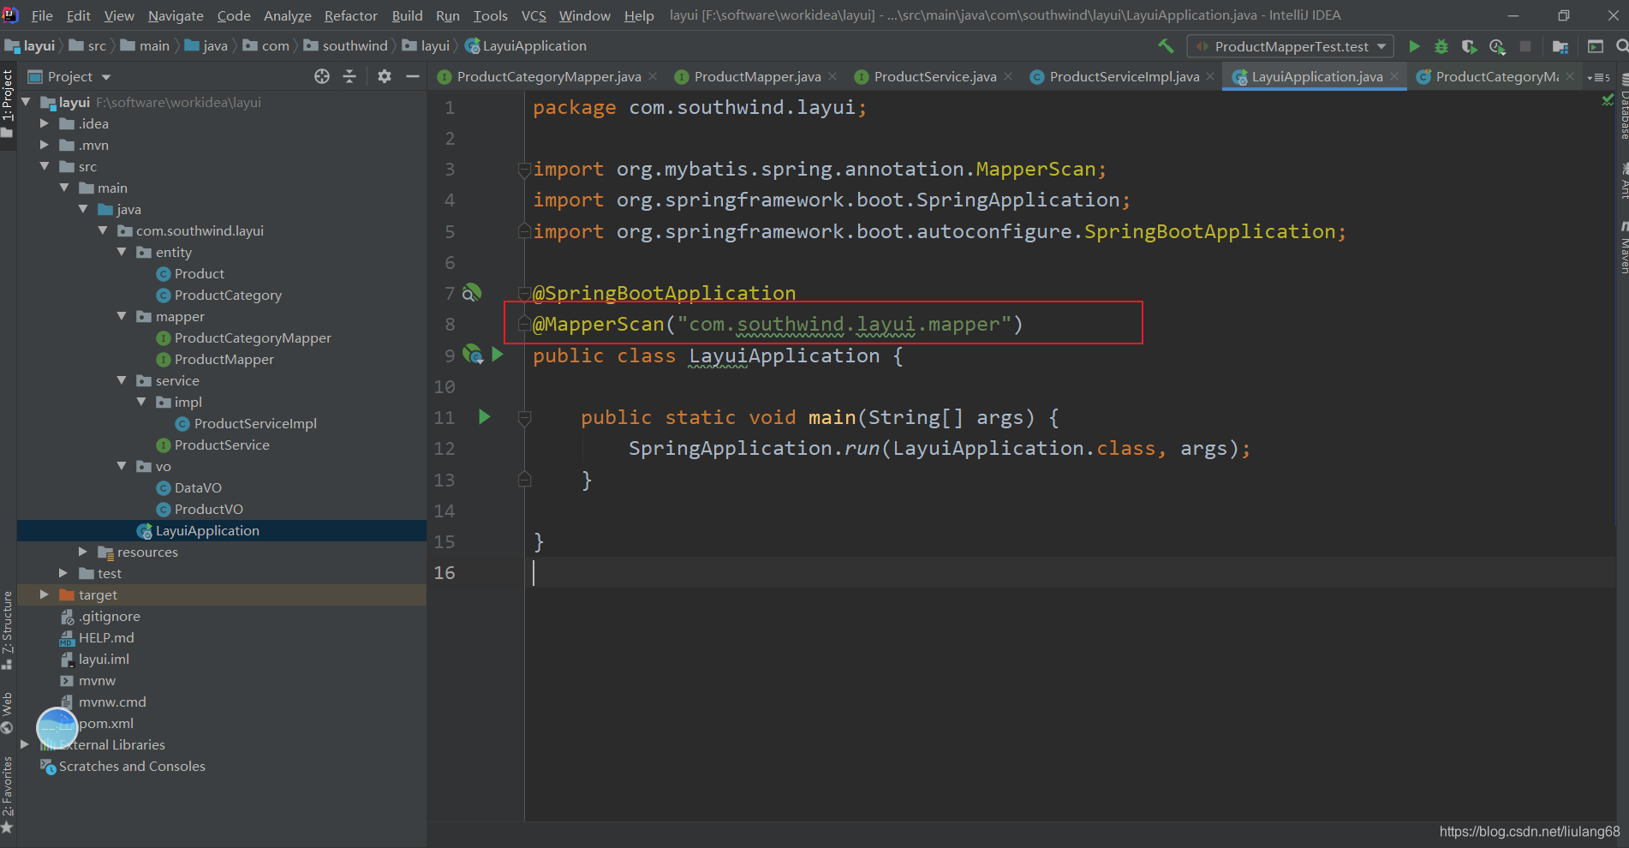Close the ProductCategoryMapper.java tab
The image size is (1629, 848).
(653, 76)
